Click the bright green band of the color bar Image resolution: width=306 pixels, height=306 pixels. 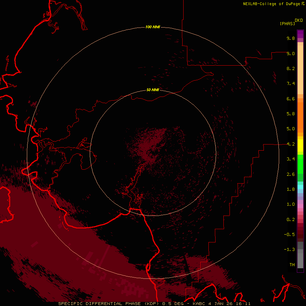(x=300, y=164)
